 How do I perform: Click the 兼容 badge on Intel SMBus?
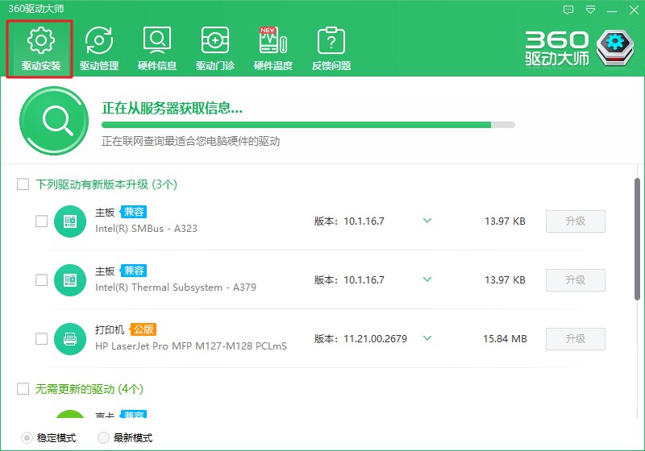point(133,212)
